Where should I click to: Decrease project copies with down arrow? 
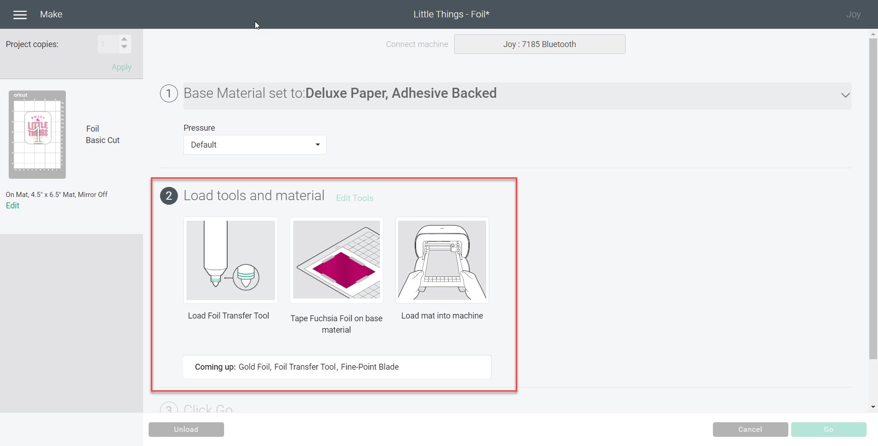[124, 48]
